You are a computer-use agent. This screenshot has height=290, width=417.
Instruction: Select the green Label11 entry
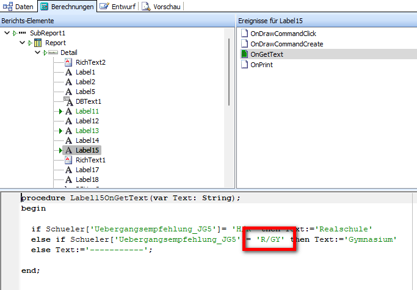coord(87,111)
